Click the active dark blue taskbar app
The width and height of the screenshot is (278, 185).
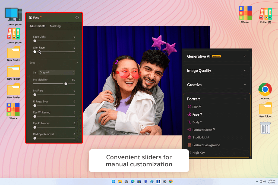click(158, 181)
